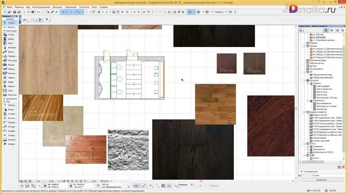
Task: Click the Undo toolbar icon
Action: coord(38,12)
